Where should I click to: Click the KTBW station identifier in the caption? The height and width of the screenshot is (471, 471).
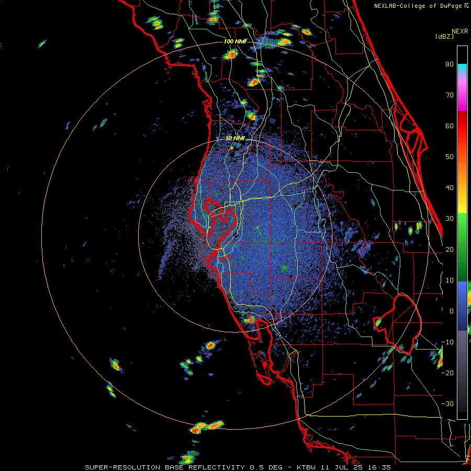(x=306, y=467)
